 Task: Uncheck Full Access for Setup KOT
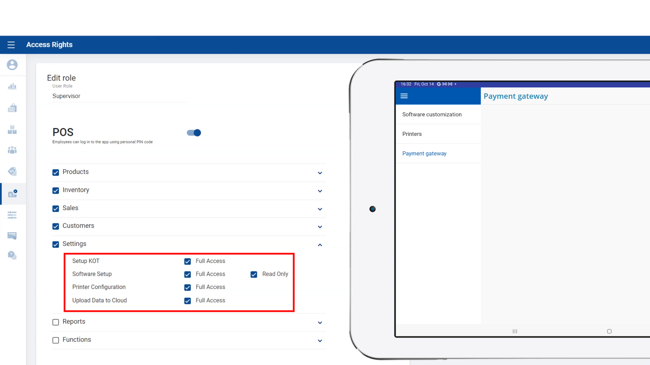click(188, 262)
